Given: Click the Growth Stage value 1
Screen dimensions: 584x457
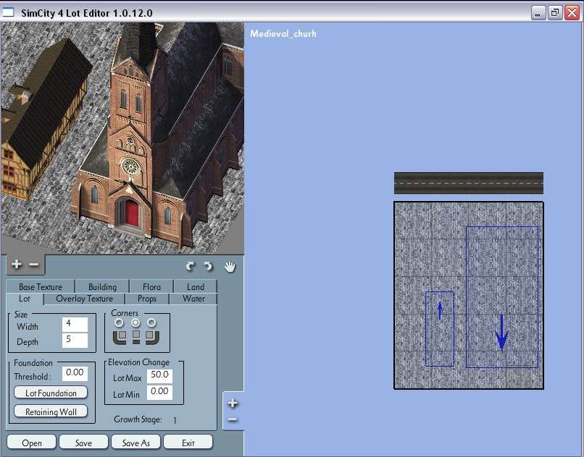Looking at the screenshot, I should tap(175, 420).
